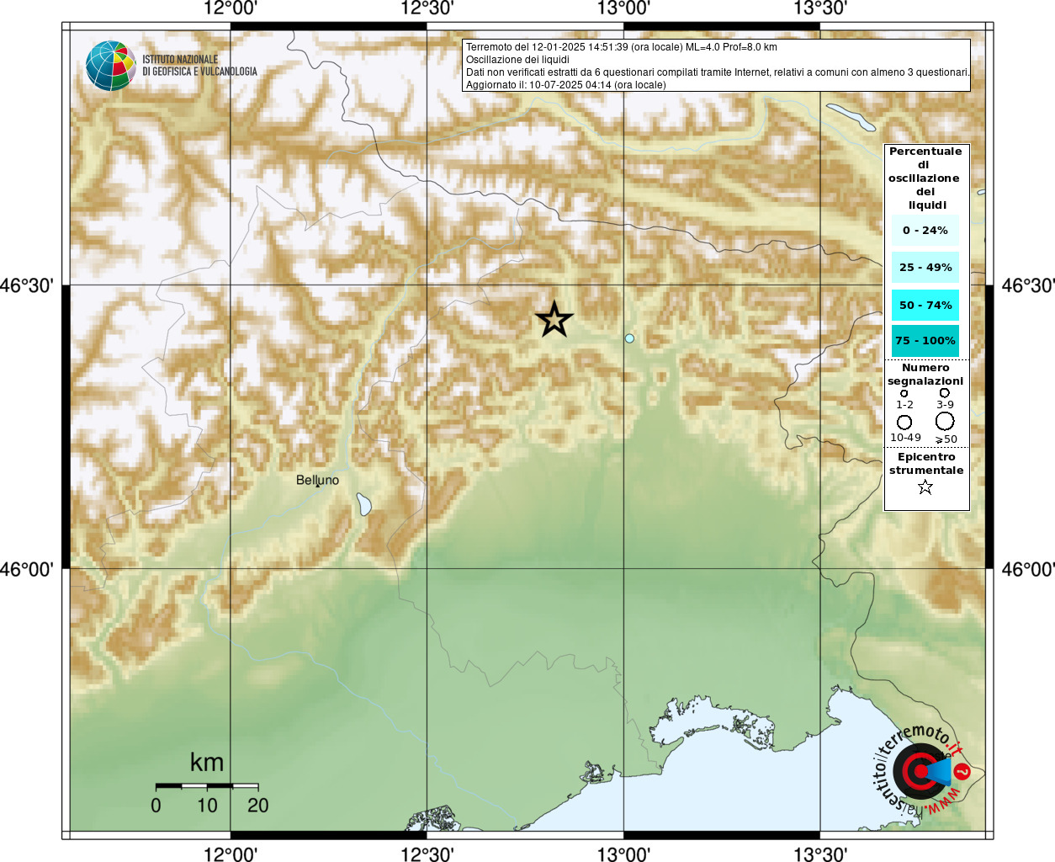
Task: Click the ≥50 reports legend circle
Action: (x=945, y=421)
